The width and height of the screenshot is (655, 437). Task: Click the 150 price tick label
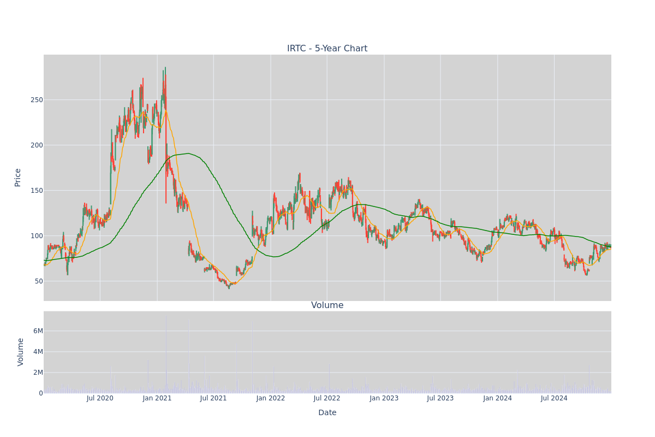37,191
